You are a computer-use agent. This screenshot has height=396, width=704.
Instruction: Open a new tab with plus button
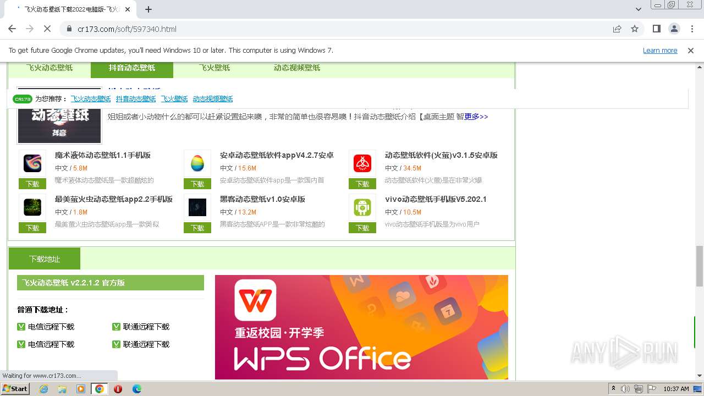[x=148, y=9]
